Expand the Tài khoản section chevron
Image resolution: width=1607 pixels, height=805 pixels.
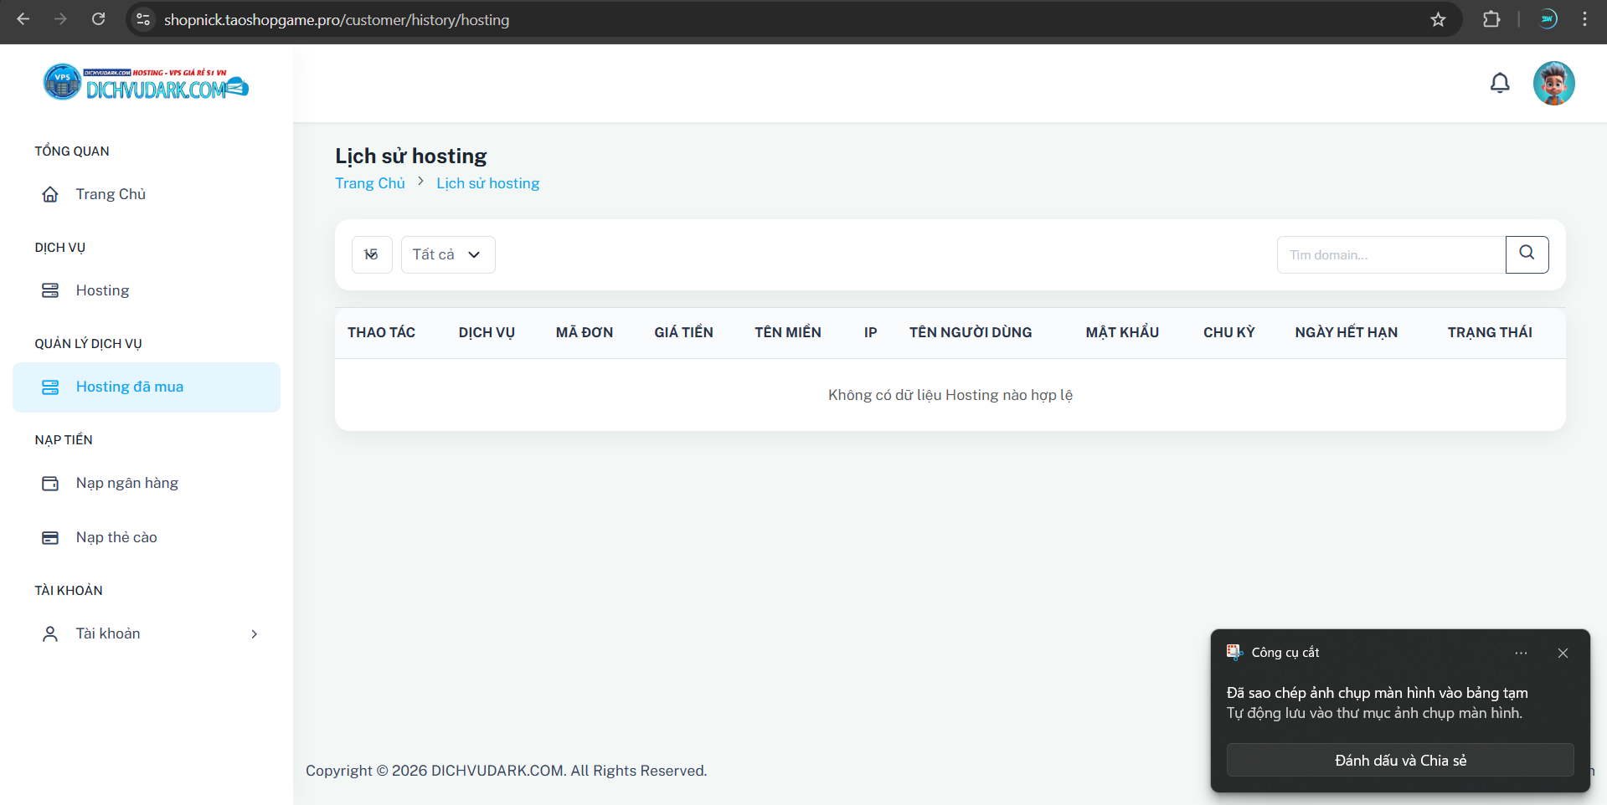[254, 634]
